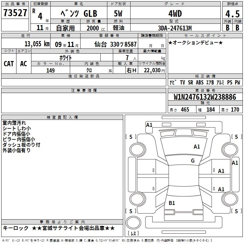Viewport: 244px width, 244px height.
Task: Select the interior grade B under 内装
Action: click(x=237, y=28)
